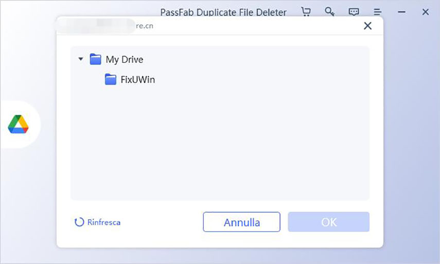Open the feedback chat bubble icon
Image resolution: width=440 pixels, height=264 pixels.
pos(354,12)
